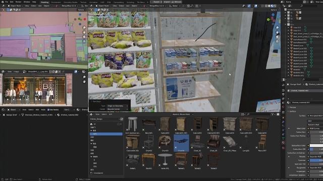Select the All catalog home icon

click(x=91, y=124)
